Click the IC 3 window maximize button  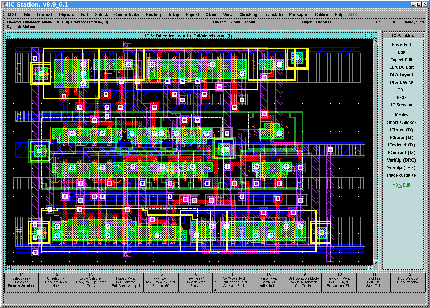(x=375, y=36)
